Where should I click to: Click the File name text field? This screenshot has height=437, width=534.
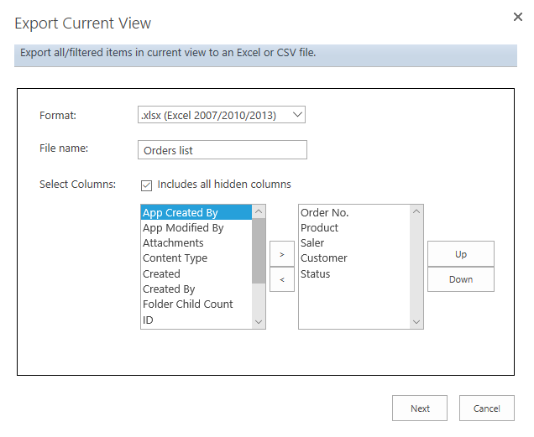(222, 150)
